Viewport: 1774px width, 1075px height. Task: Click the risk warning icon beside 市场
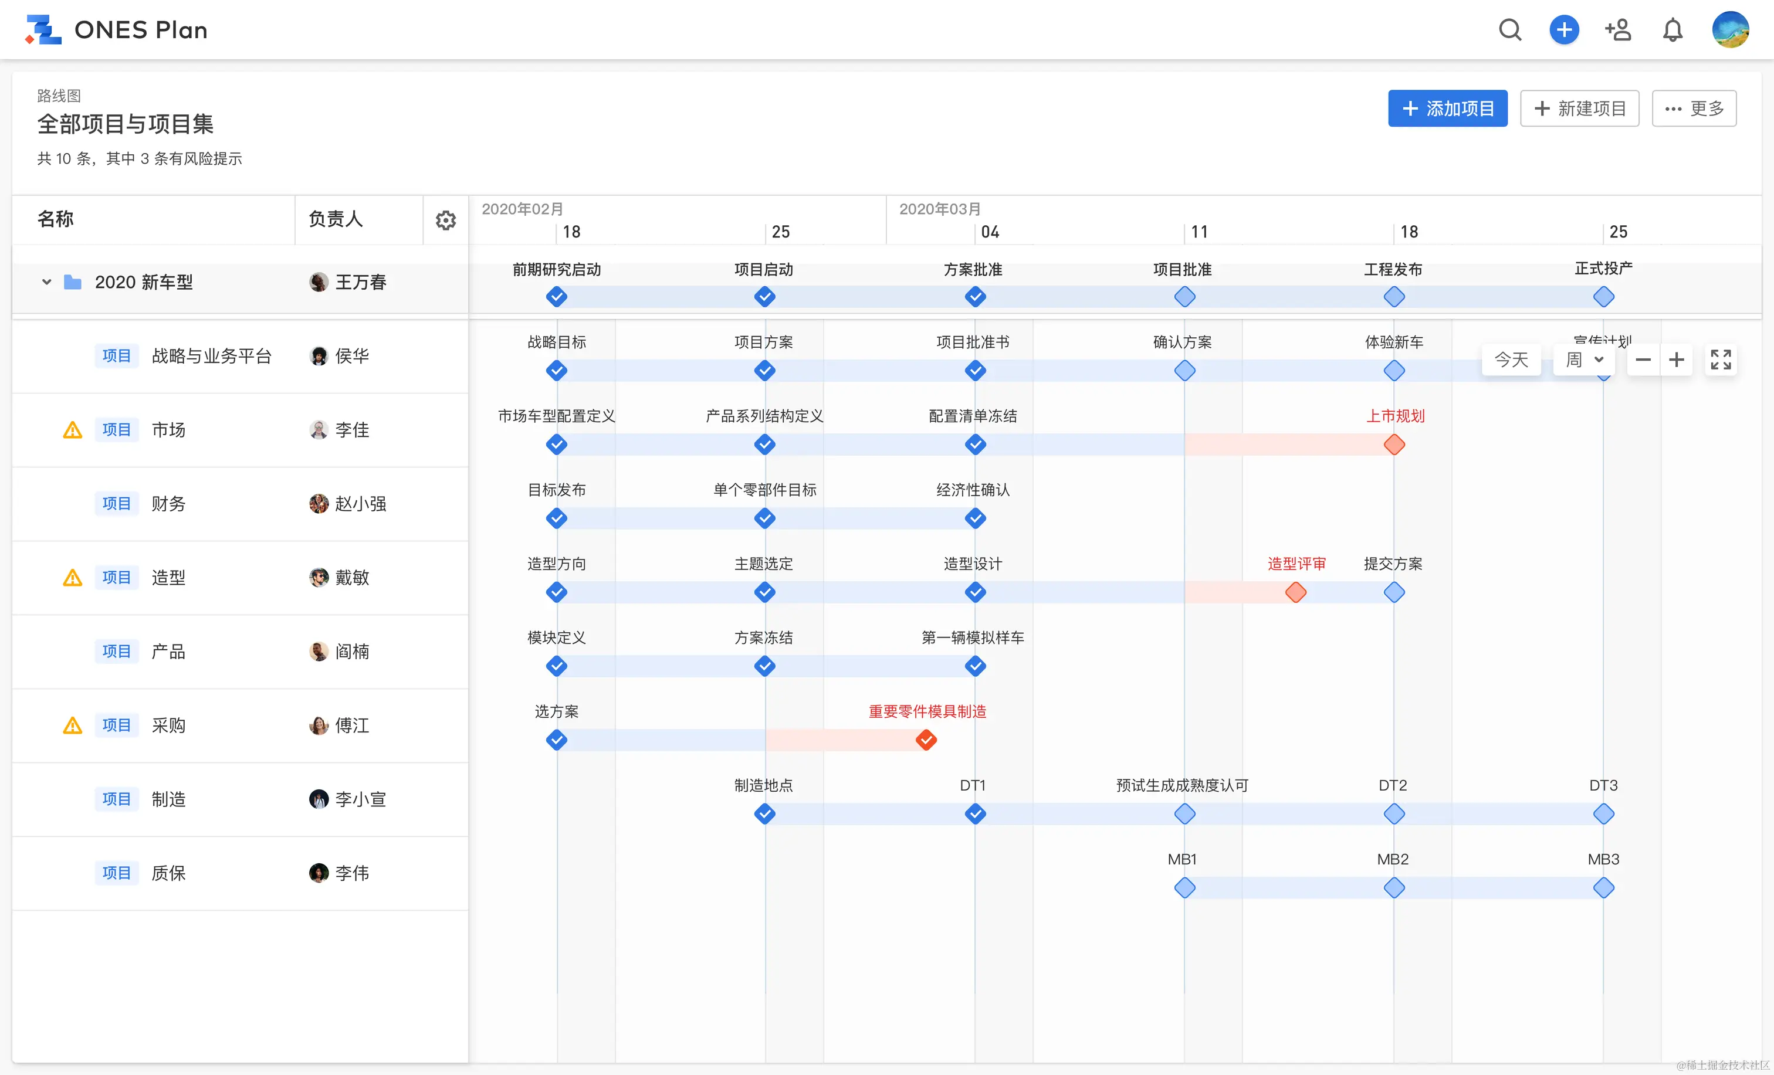pyautogui.click(x=73, y=430)
